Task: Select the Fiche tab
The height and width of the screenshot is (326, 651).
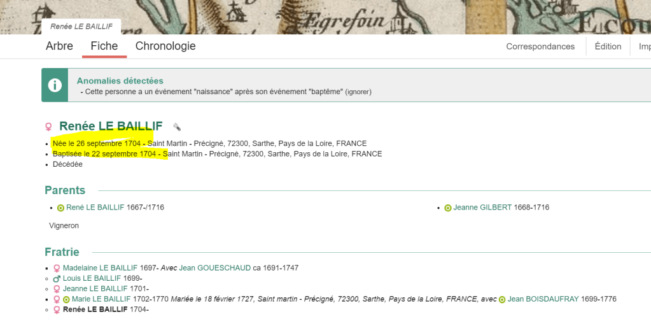Action: click(104, 46)
